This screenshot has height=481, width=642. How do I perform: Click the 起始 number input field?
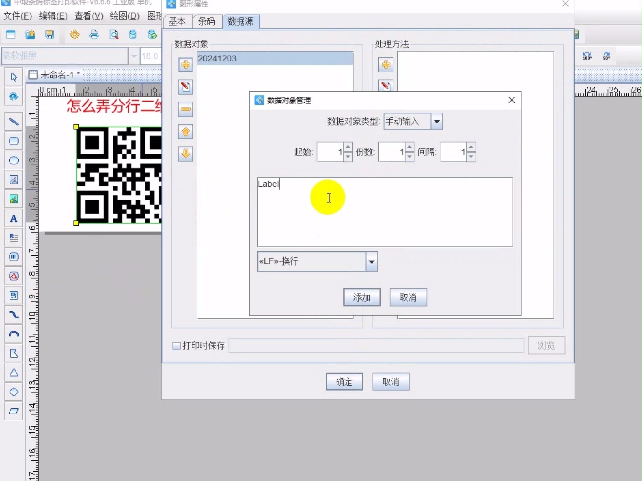pos(330,152)
